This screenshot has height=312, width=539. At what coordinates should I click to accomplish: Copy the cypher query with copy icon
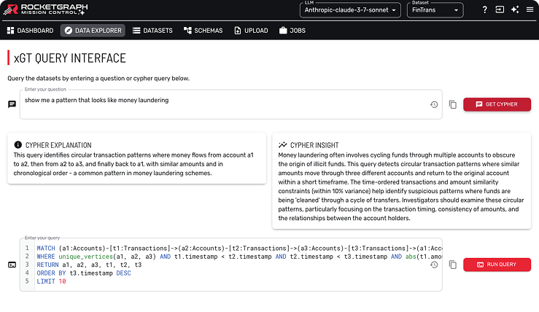click(x=453, y=265)
